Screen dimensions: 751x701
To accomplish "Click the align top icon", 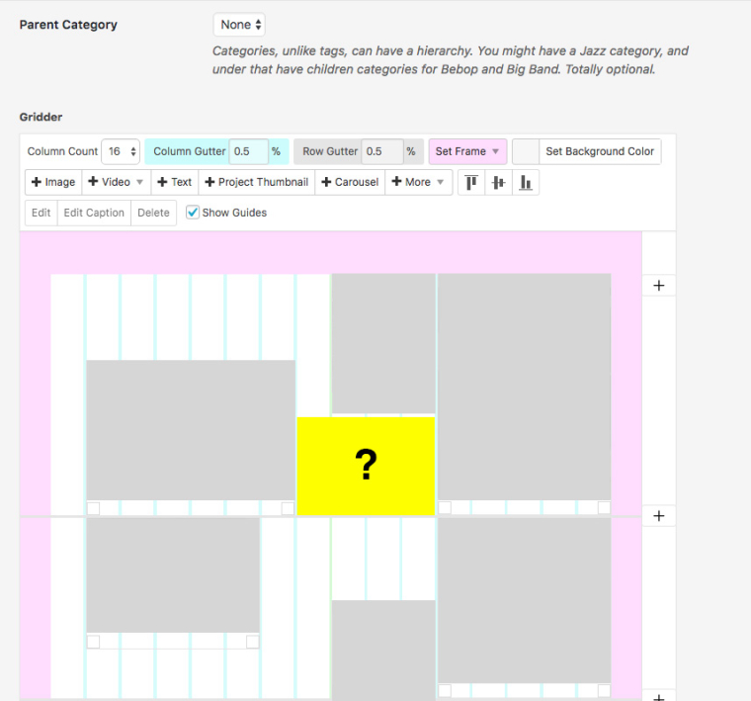I will click(x=471, y=182).
